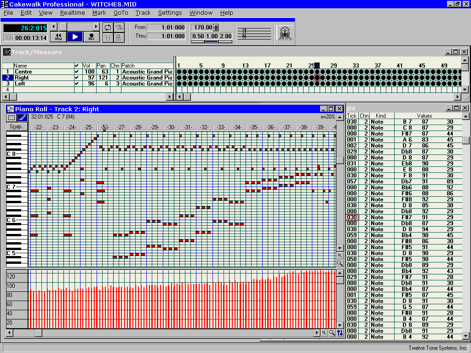Screen dimensions: 471x353
Task: Click vertical zoom in magnifier in Piano Roll
Action: 340,263
